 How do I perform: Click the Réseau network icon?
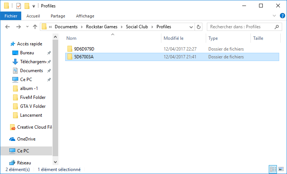[x=12, y=162]
